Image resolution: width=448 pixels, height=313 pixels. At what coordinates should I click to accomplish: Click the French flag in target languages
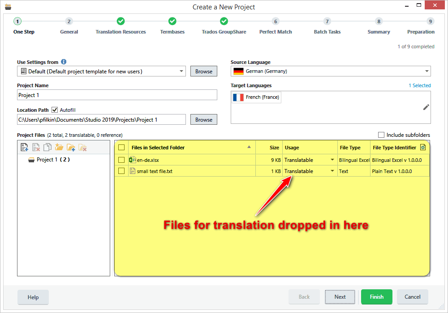pyautogui.click(x=238, y=97)
